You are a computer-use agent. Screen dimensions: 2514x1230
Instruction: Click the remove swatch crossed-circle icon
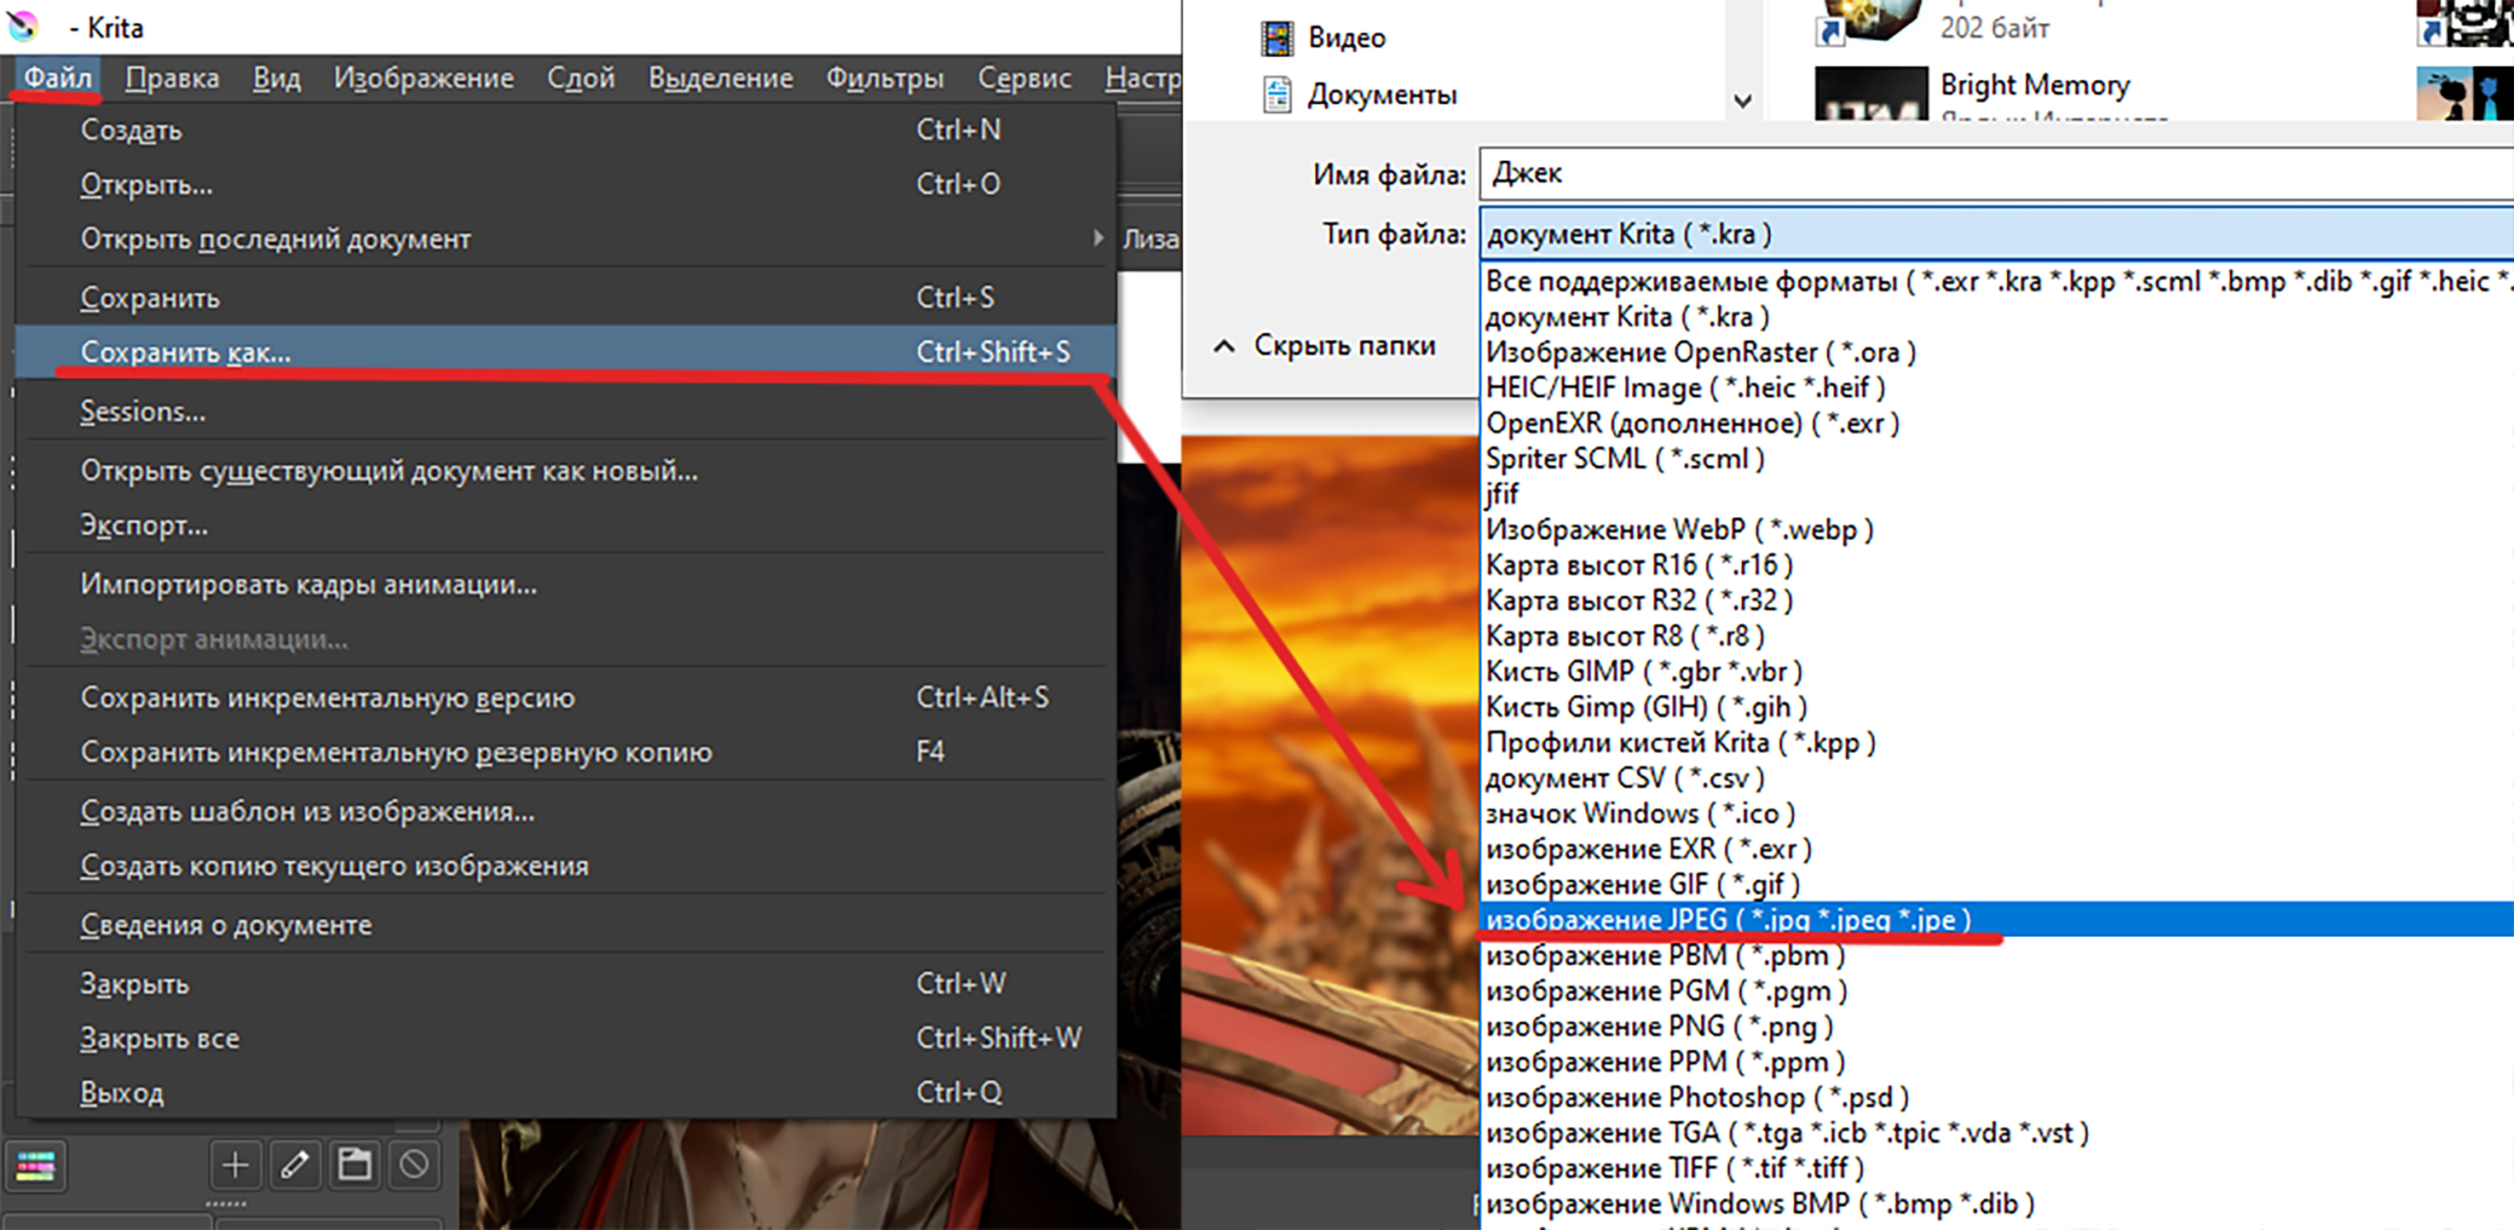pos(414,1164)
